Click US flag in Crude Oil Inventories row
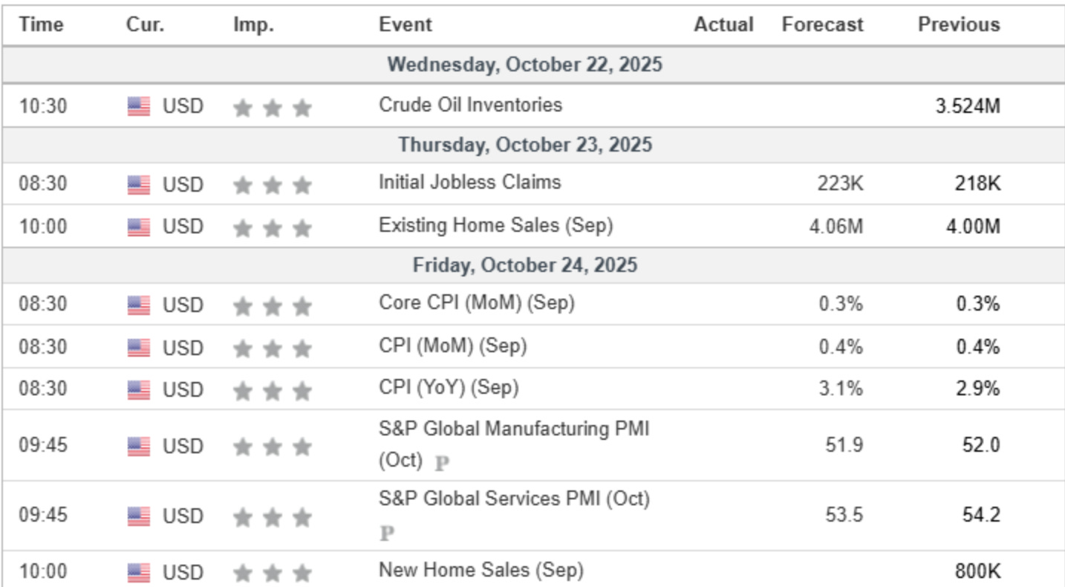This screenshot has width=1065, height=587. 138,106
